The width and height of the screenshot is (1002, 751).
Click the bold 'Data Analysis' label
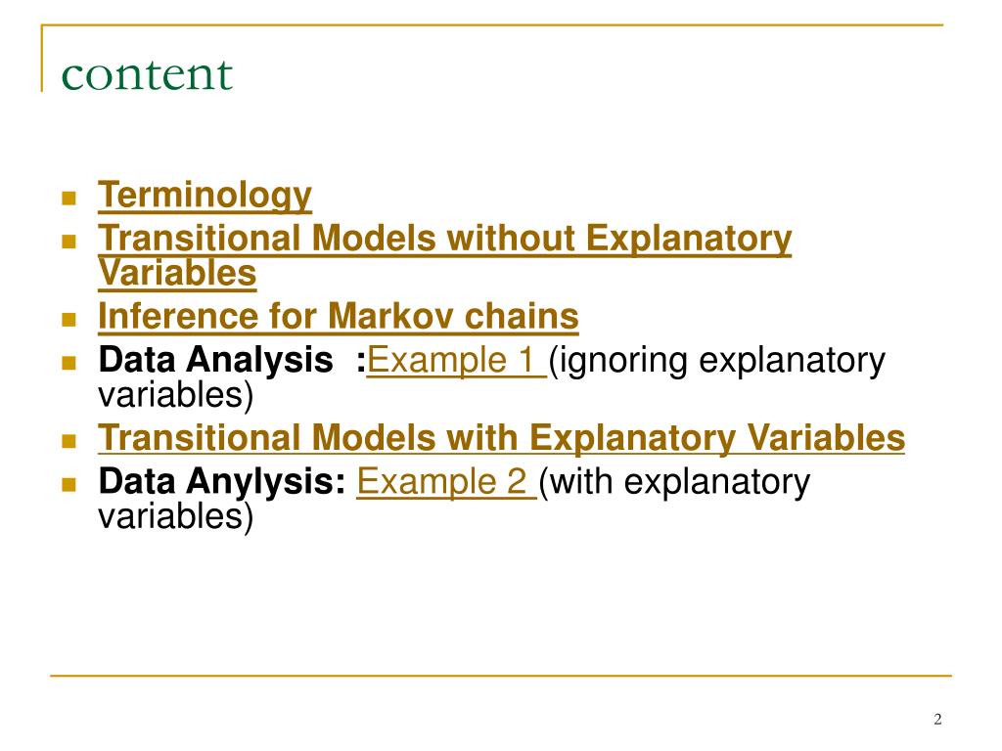pos(216,360)
